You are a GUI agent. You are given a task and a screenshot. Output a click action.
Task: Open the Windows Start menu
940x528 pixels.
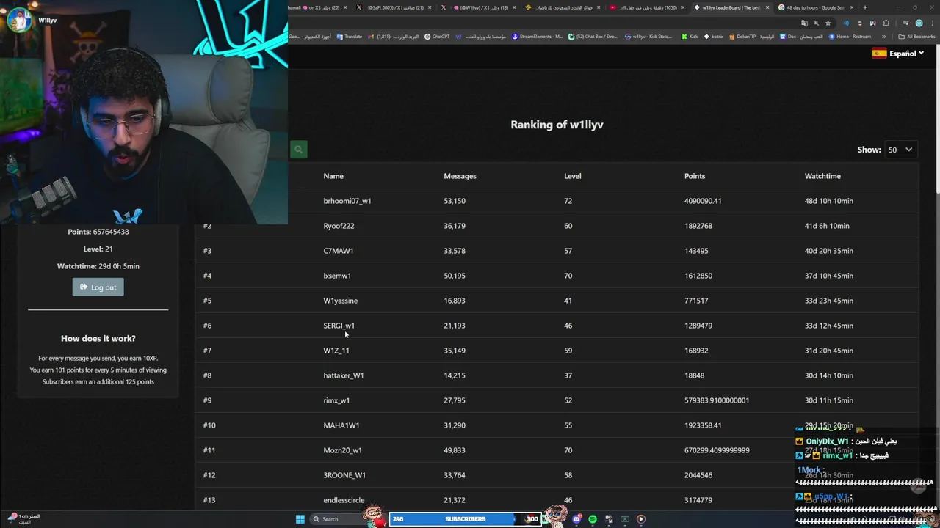pos(300,519)
